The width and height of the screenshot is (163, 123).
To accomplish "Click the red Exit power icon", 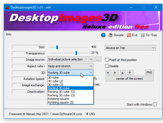I will [x=129, y=35].
